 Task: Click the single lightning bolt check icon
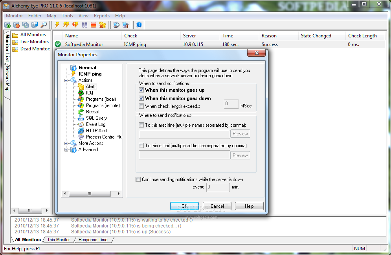coord(57,25)
